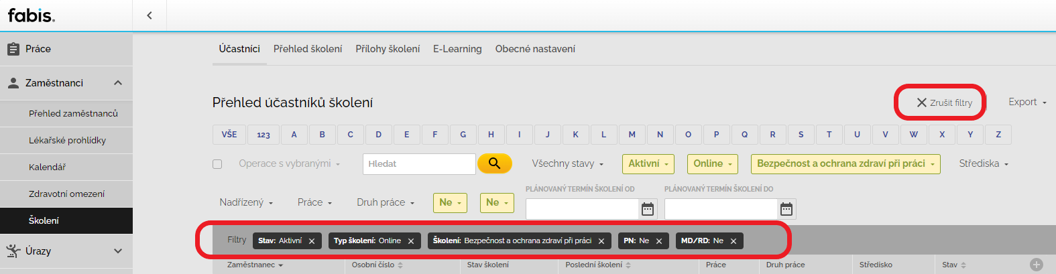The height and width of the screenshot is (274, 1056).
Task: Remove the Typ školení: Online filter chip
Action: tap(411, 241)
